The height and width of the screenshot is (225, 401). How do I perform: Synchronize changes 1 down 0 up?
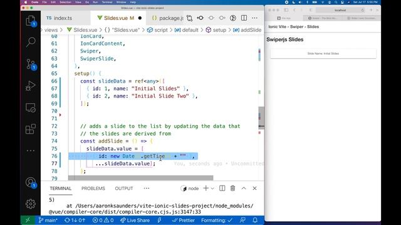75,220
